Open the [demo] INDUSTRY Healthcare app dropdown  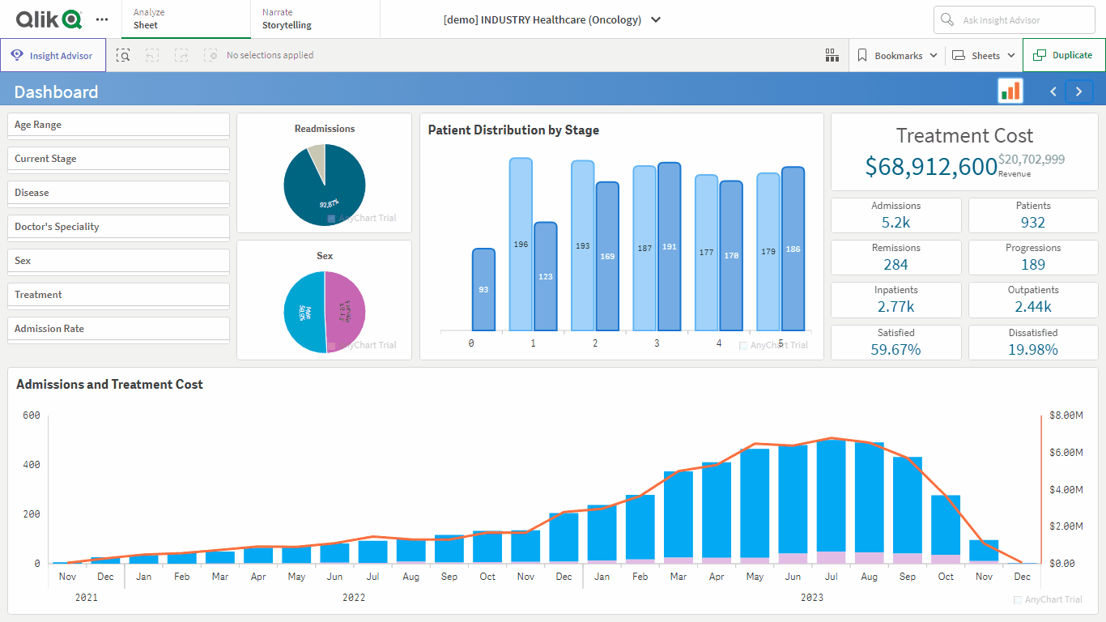click(656, 19)
